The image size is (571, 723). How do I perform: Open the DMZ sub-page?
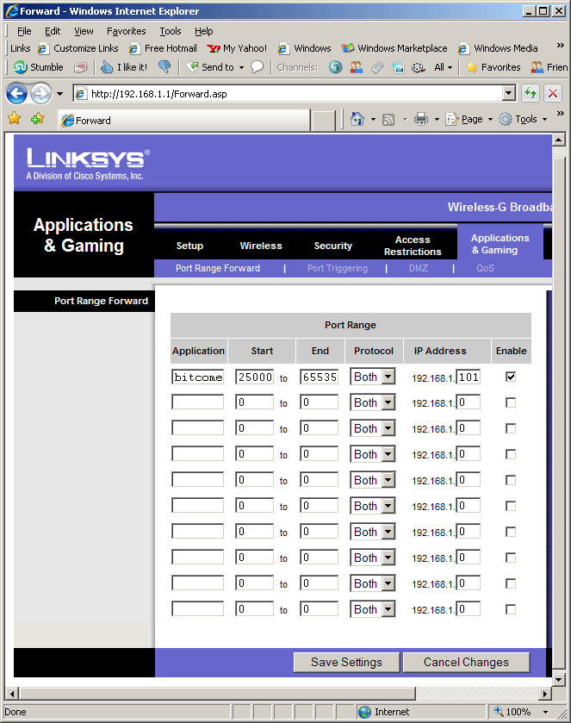coord(418,268)
